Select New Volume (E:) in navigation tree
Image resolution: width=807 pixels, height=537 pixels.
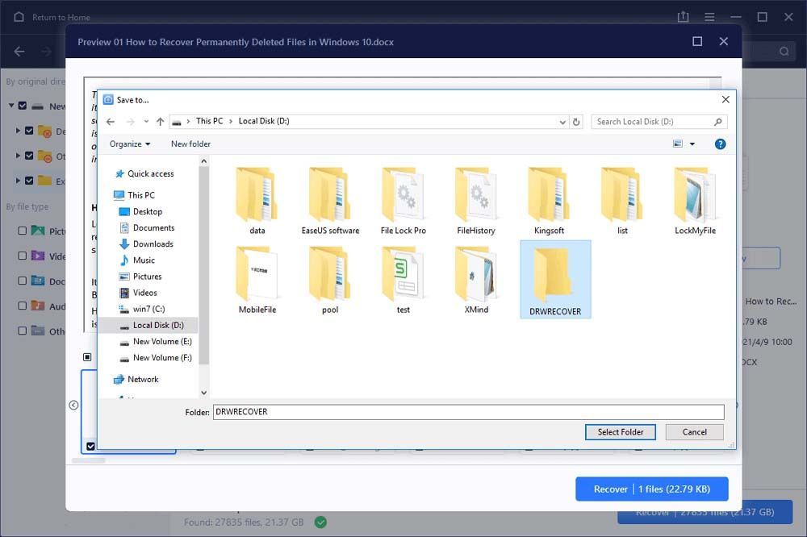pyautogui.click(x=161, y=342)
